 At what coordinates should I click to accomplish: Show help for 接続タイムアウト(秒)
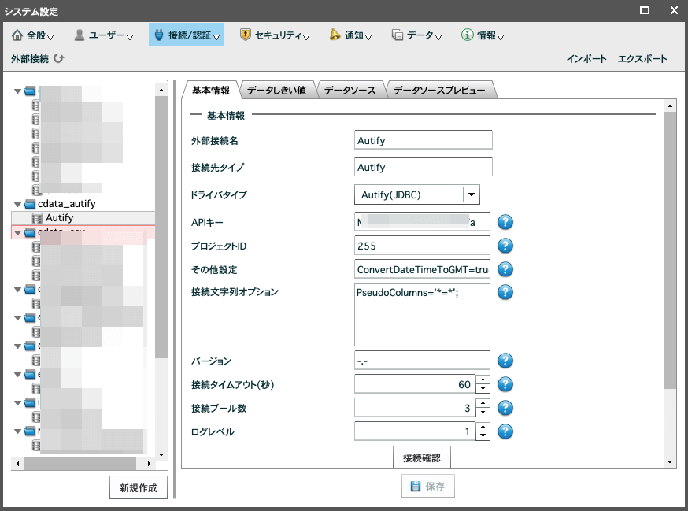pyautogui.click(x=505, y=384)
